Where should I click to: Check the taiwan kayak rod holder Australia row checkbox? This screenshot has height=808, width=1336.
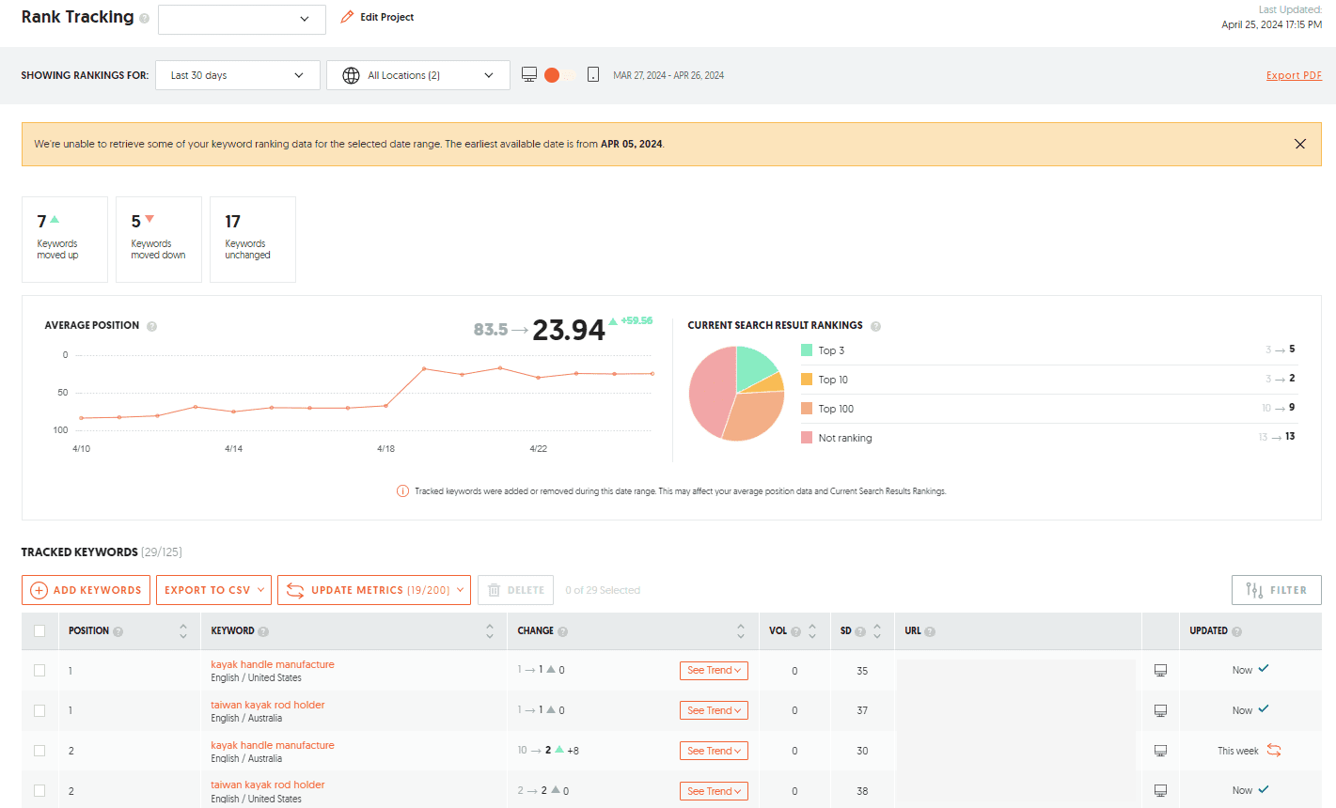(x=39, y=710)
